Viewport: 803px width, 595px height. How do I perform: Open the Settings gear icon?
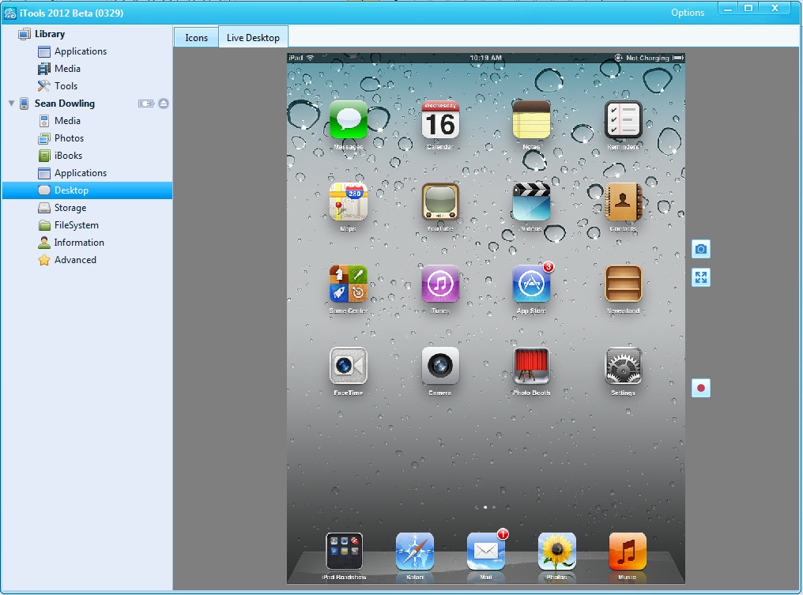click(623, 366)
